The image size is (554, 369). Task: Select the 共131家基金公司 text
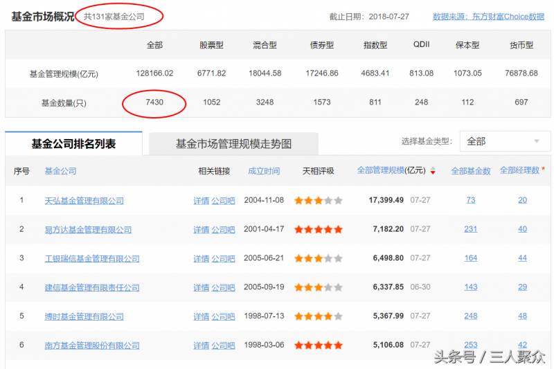[114, 17]
